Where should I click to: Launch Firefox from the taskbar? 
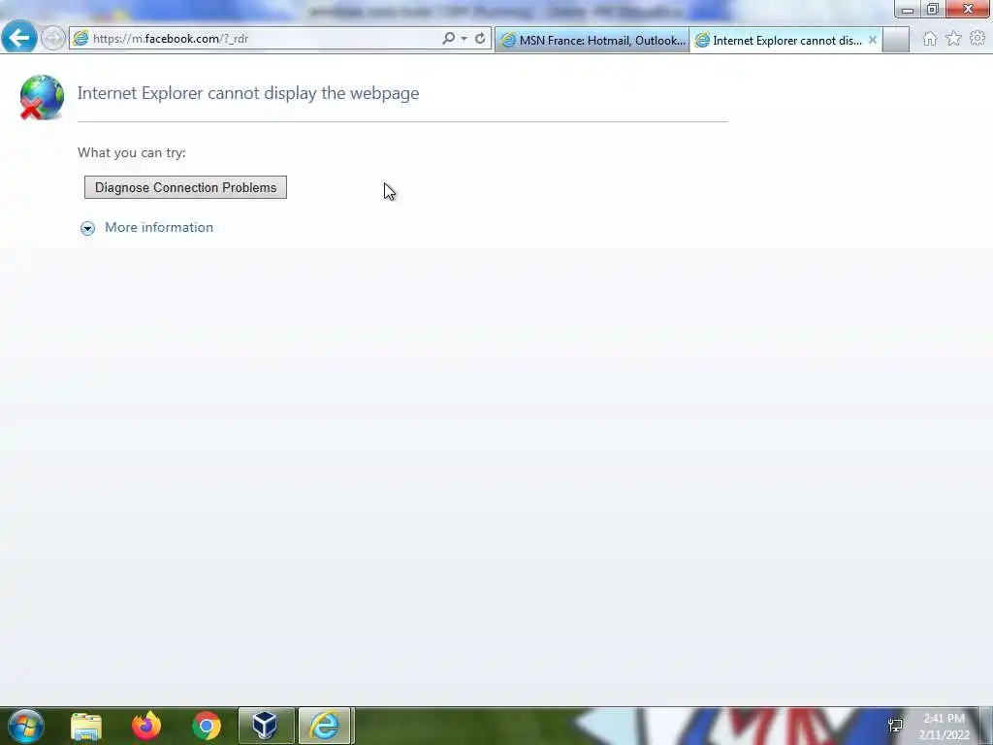(x=146, y=726)
